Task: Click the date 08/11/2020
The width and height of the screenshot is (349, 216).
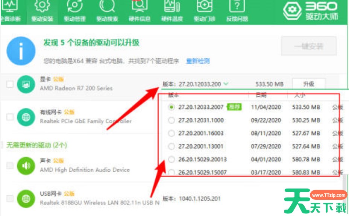Action: [x=266, y=133]
